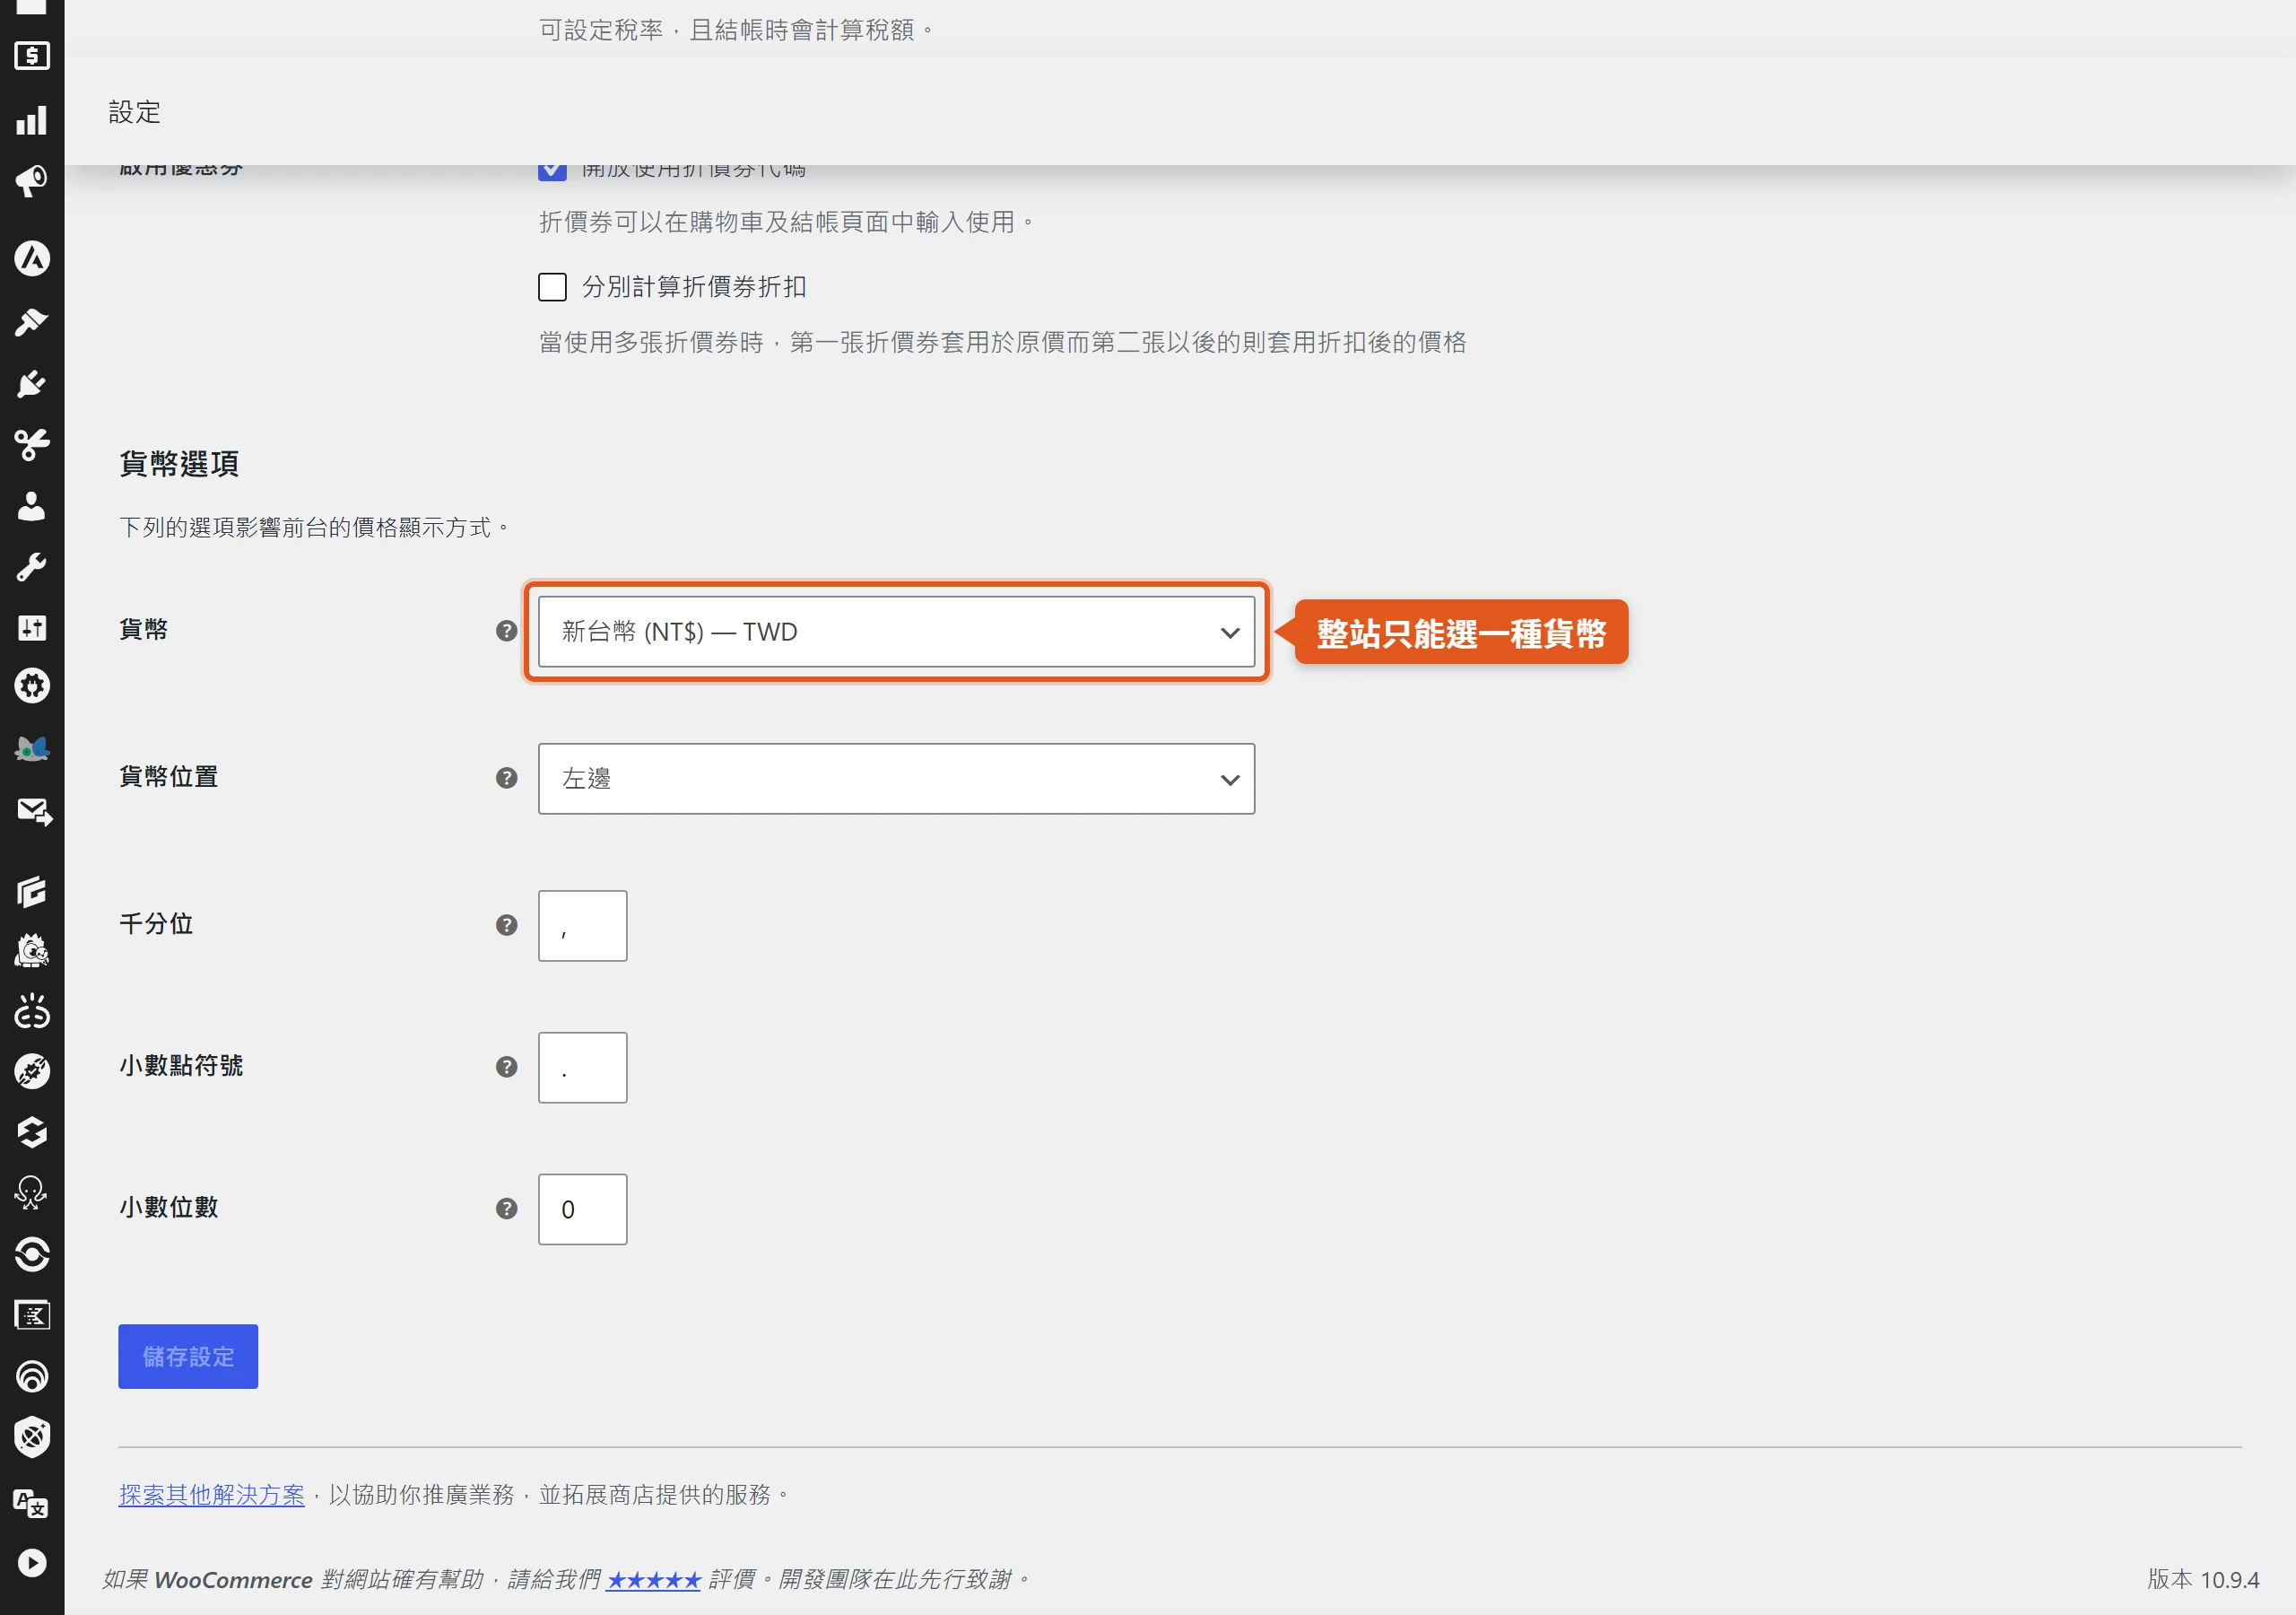2296x1615 pixels.
Task: Click the 設定 page header title
Action: 135,112
